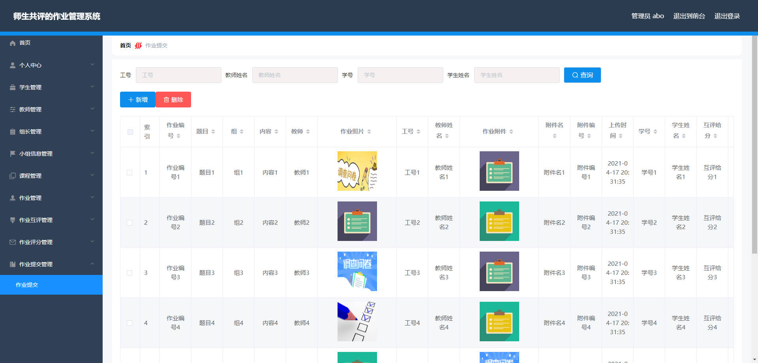758x363 pixels.
Task: Click the sort arrows on 题目 column
Action: 213,132
